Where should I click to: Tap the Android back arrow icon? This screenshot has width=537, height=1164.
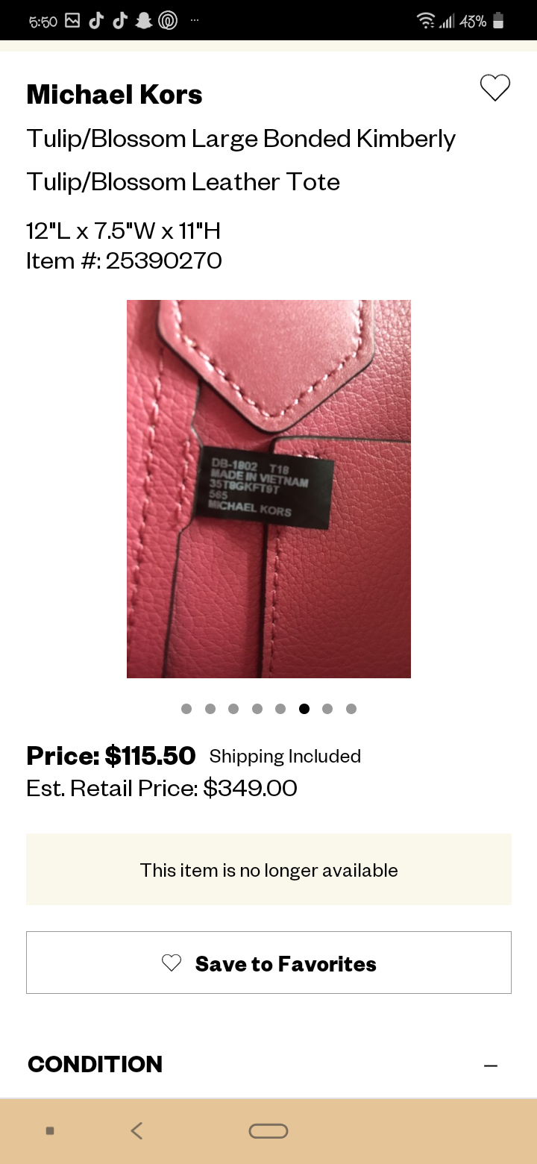(136, 1130)
